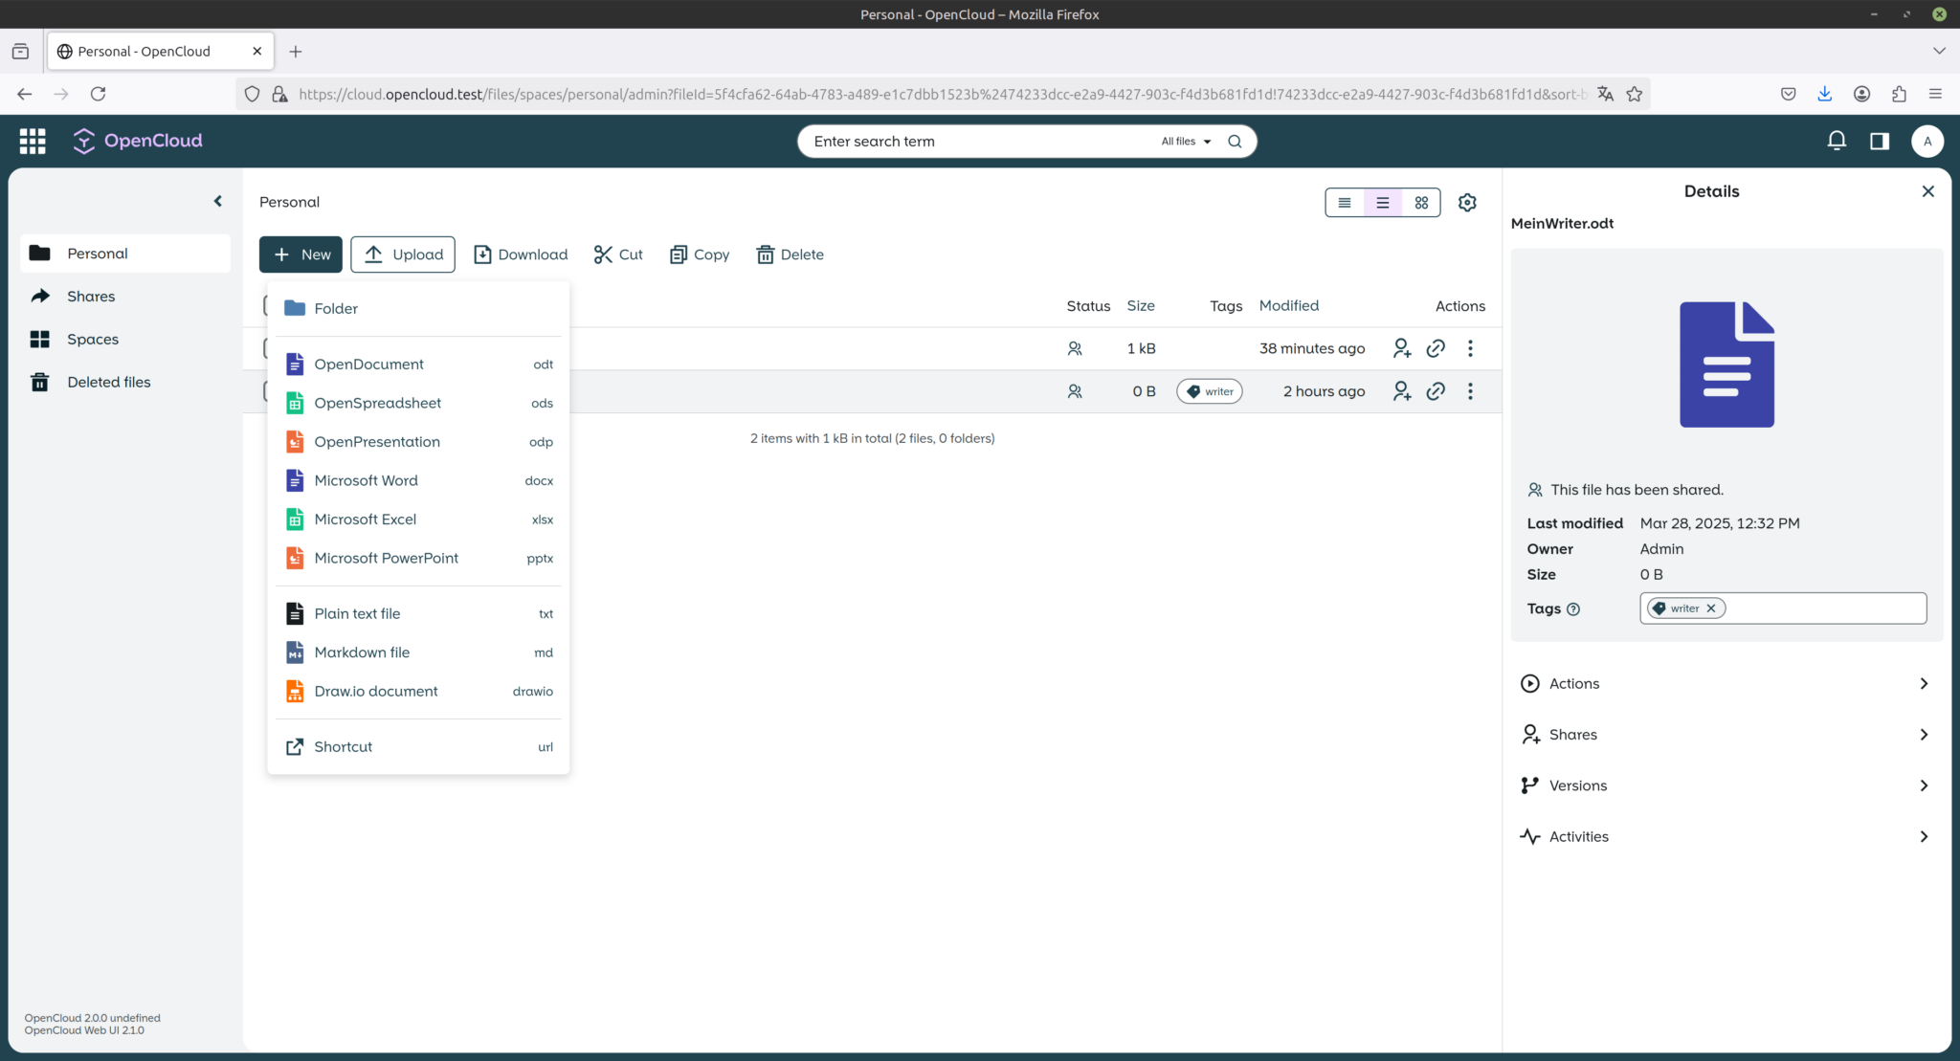
Task: Copy link icon for 0 B file
Action: pos(1436,391)
